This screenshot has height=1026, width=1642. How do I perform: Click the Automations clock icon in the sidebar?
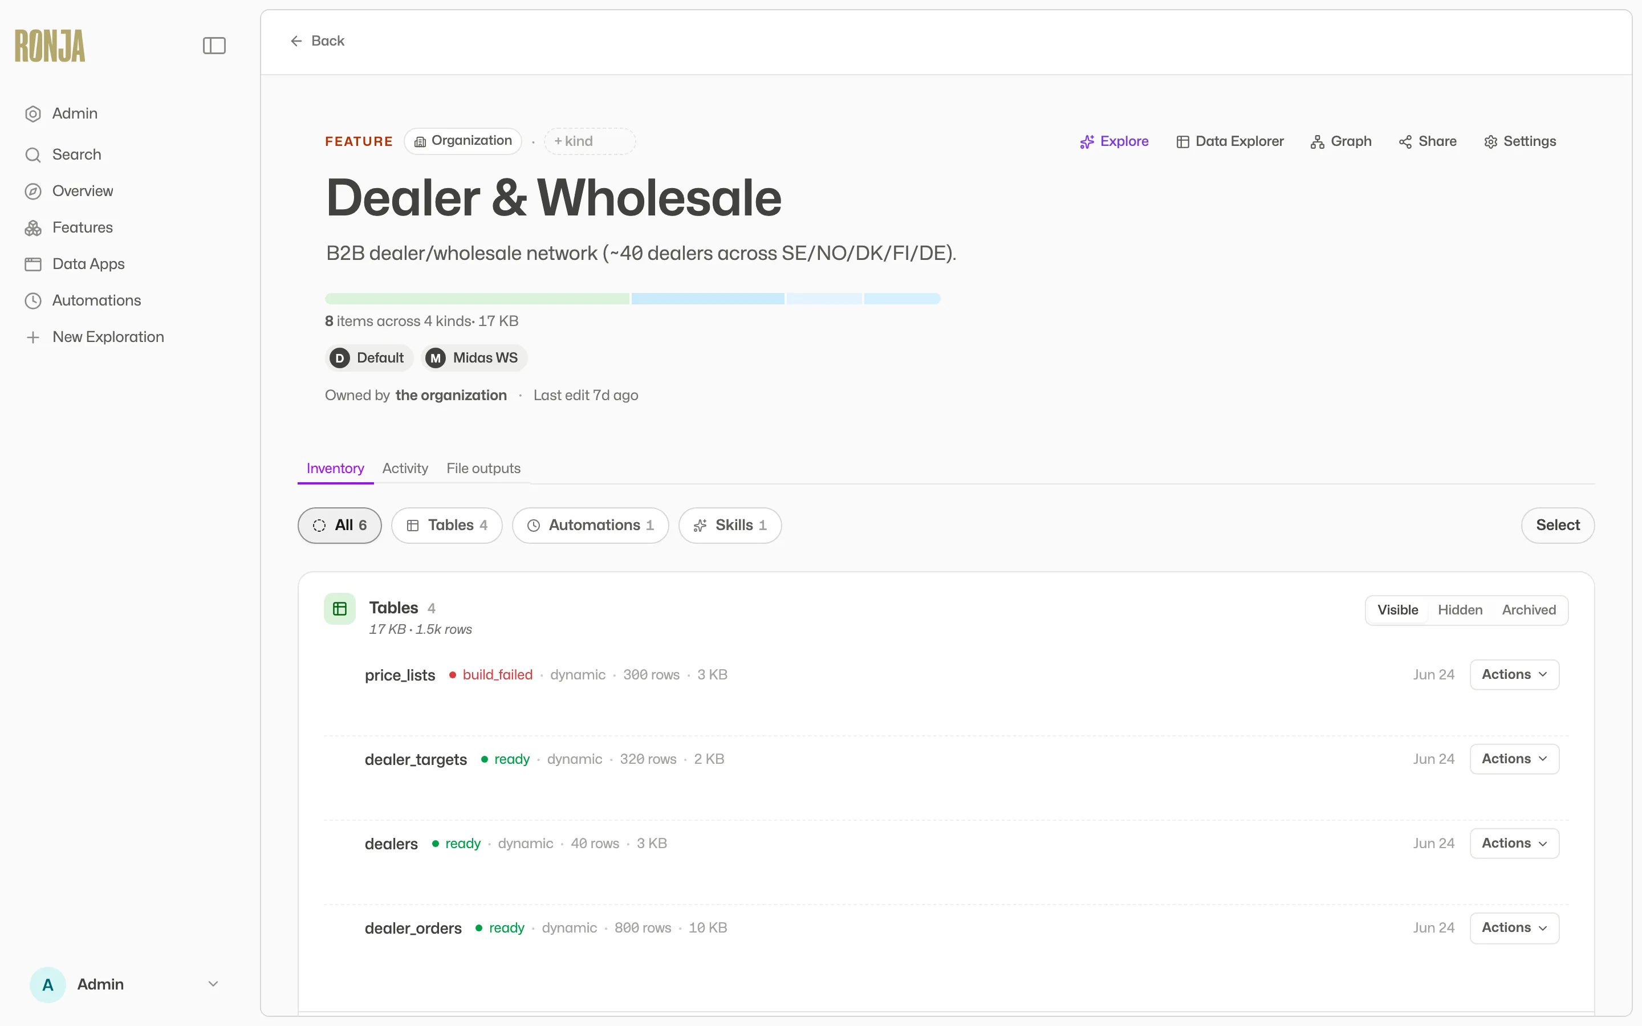(x=33, y=300)
